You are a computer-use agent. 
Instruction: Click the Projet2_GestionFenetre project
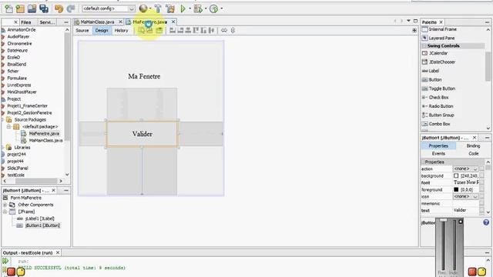(29, 113)
